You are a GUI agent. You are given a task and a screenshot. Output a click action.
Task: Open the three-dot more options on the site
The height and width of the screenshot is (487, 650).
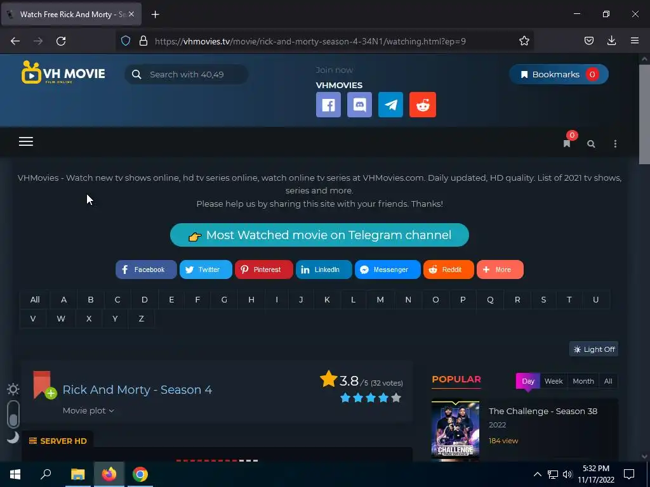tap(615, 144)
